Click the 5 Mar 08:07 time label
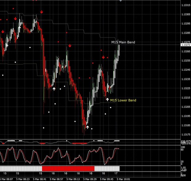The image size is (191, 181). point(6,179)
